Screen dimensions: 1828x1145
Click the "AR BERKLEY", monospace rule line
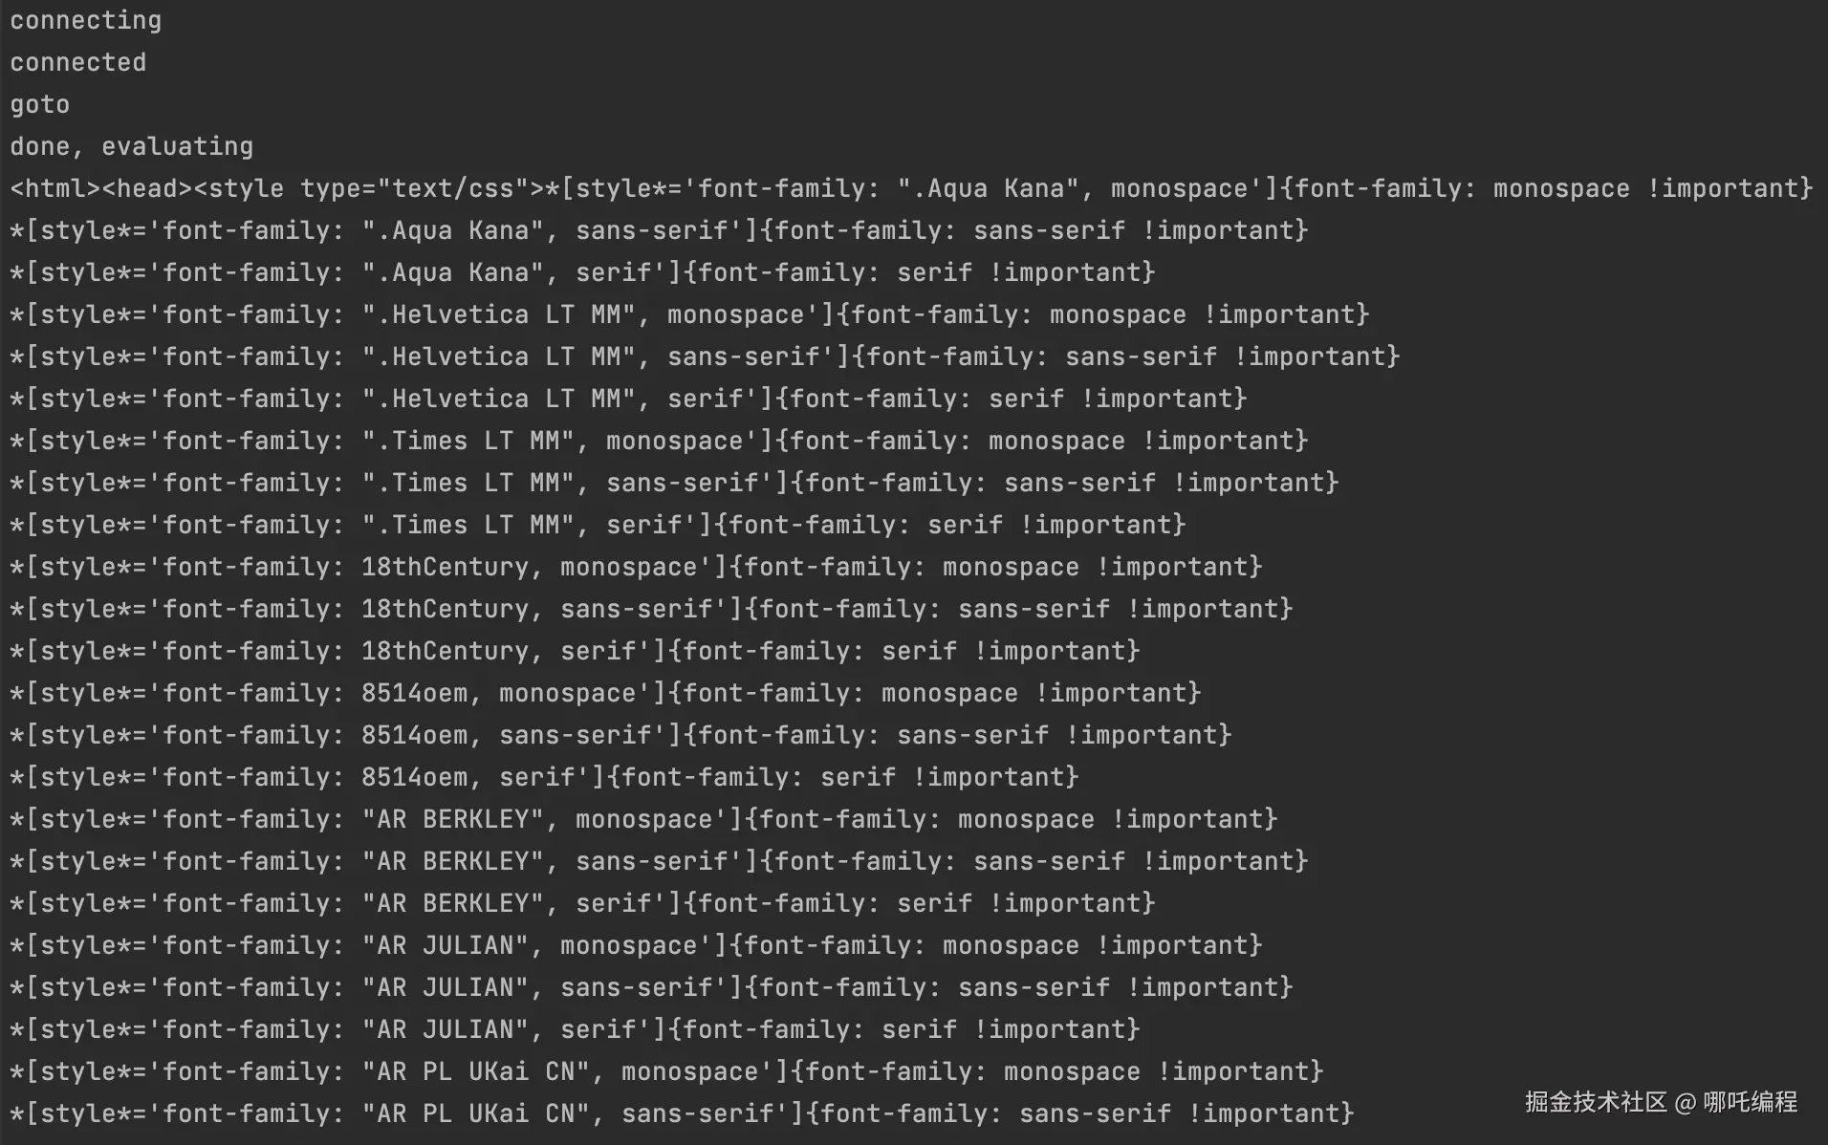(642, 819)
